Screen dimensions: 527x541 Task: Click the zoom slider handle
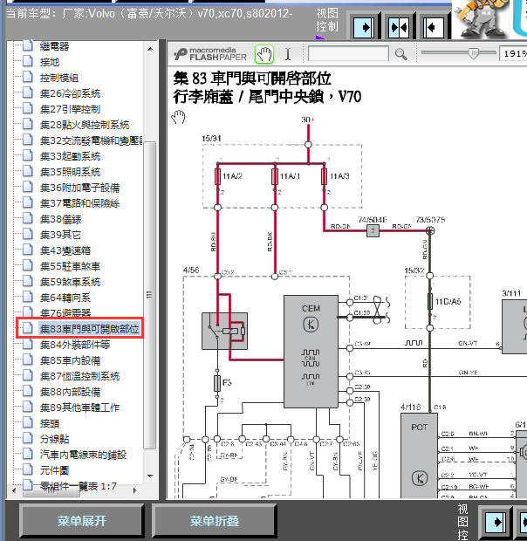(474, 53)
